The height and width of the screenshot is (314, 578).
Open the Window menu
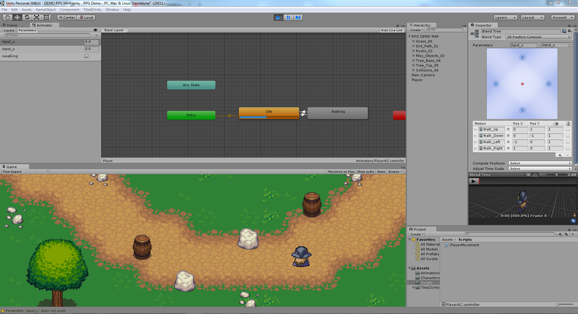112,10
